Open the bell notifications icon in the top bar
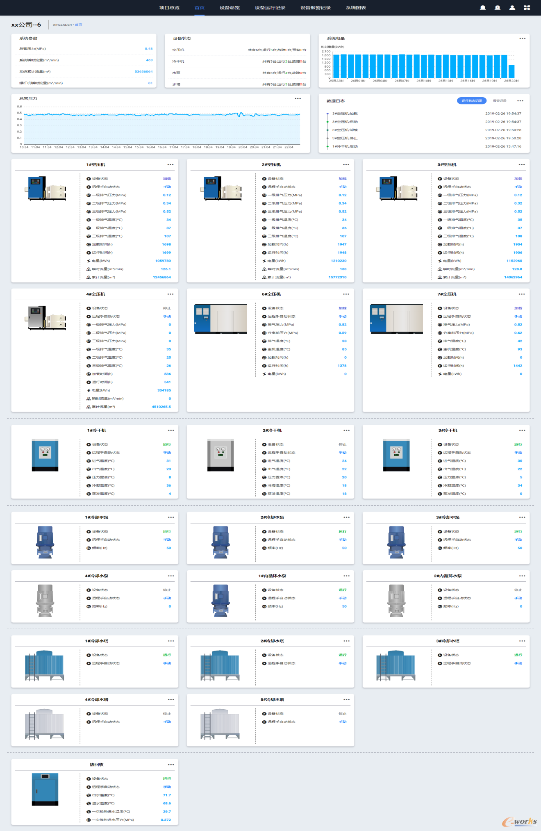This screenshot has height=831, width=541. click(x=483, y=8)
